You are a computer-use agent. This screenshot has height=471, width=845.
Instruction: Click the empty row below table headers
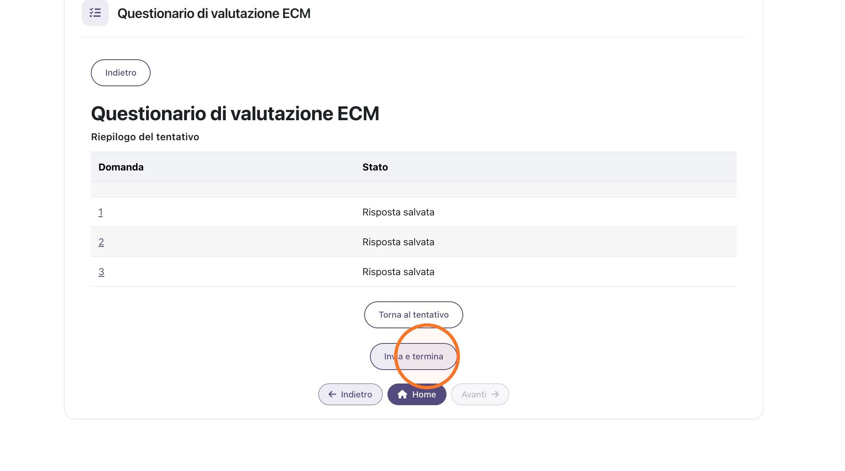[x=413, y=189]
